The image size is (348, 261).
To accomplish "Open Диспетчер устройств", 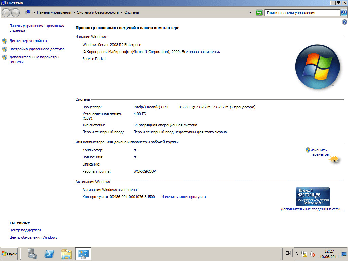I will [x=28, y=41].
